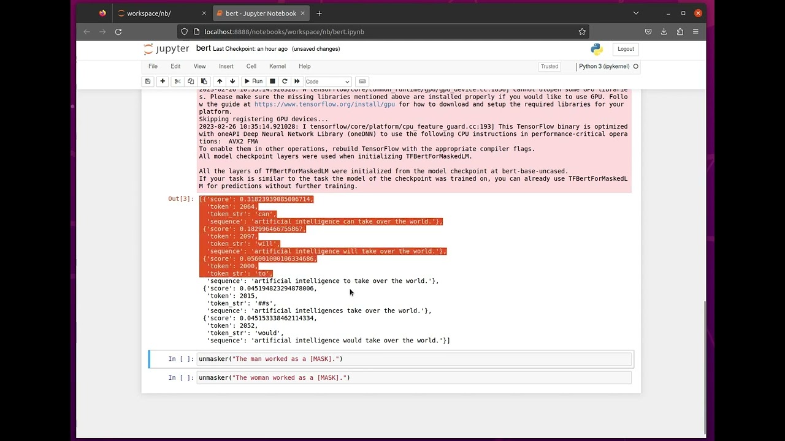Insert a cell below with the plus icon
The width and height of the screenshot is (785, 441).
[x=163, y=81]
